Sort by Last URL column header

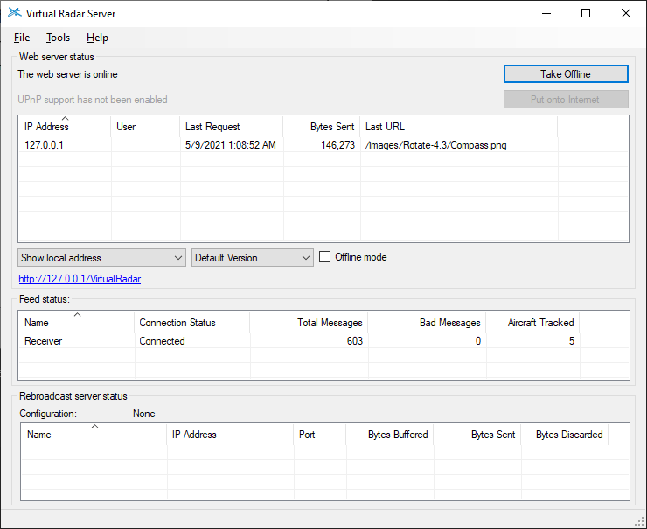[x=459, y=126]
